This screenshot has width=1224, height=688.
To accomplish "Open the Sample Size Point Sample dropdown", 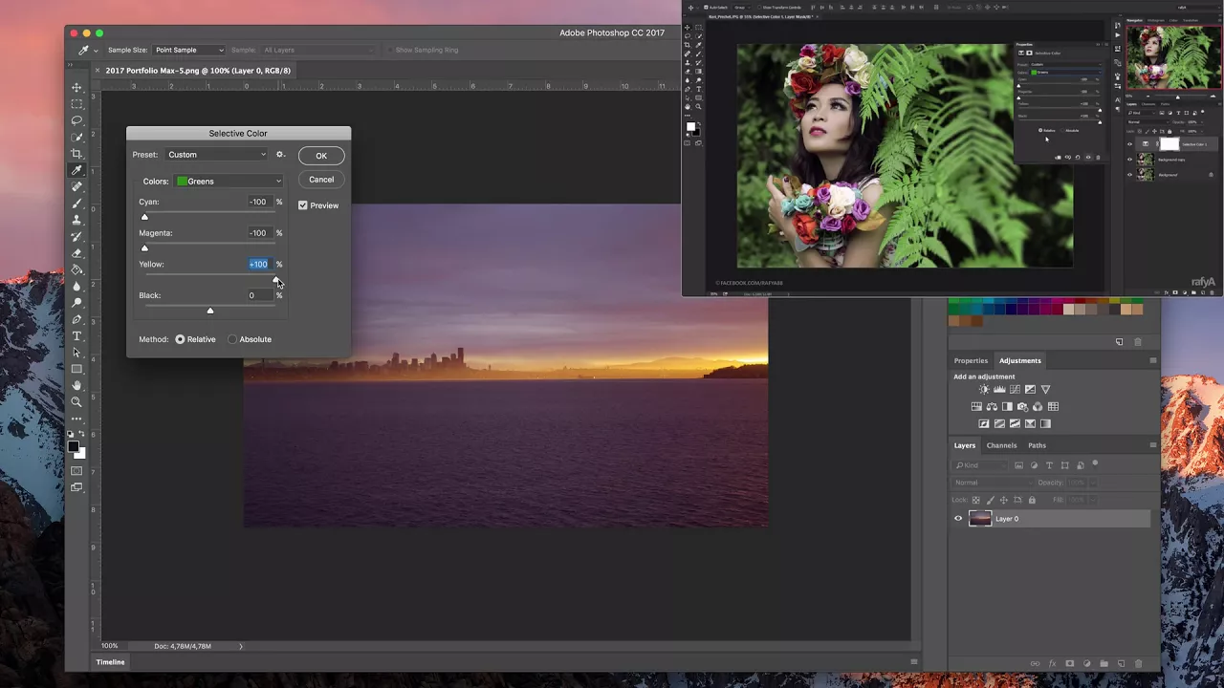I will point(188,50).
